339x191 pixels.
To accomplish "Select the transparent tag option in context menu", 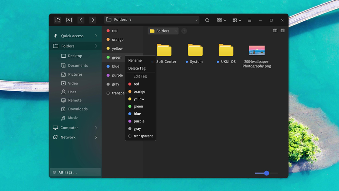I will tap(143, 136).
